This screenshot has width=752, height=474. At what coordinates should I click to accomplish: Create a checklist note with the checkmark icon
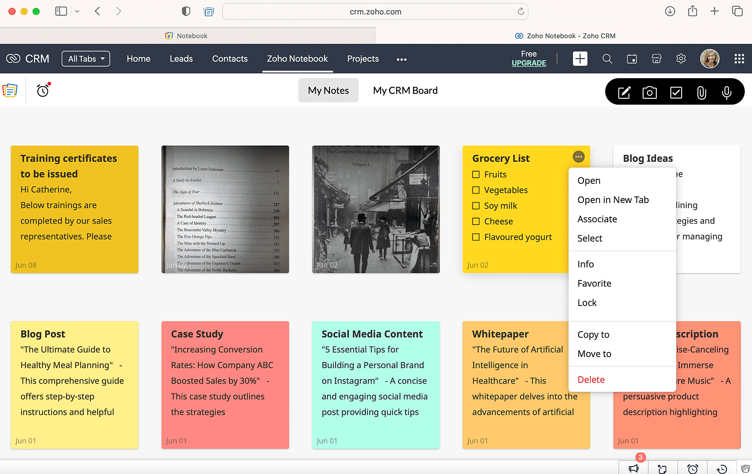(x=676, y=92)
